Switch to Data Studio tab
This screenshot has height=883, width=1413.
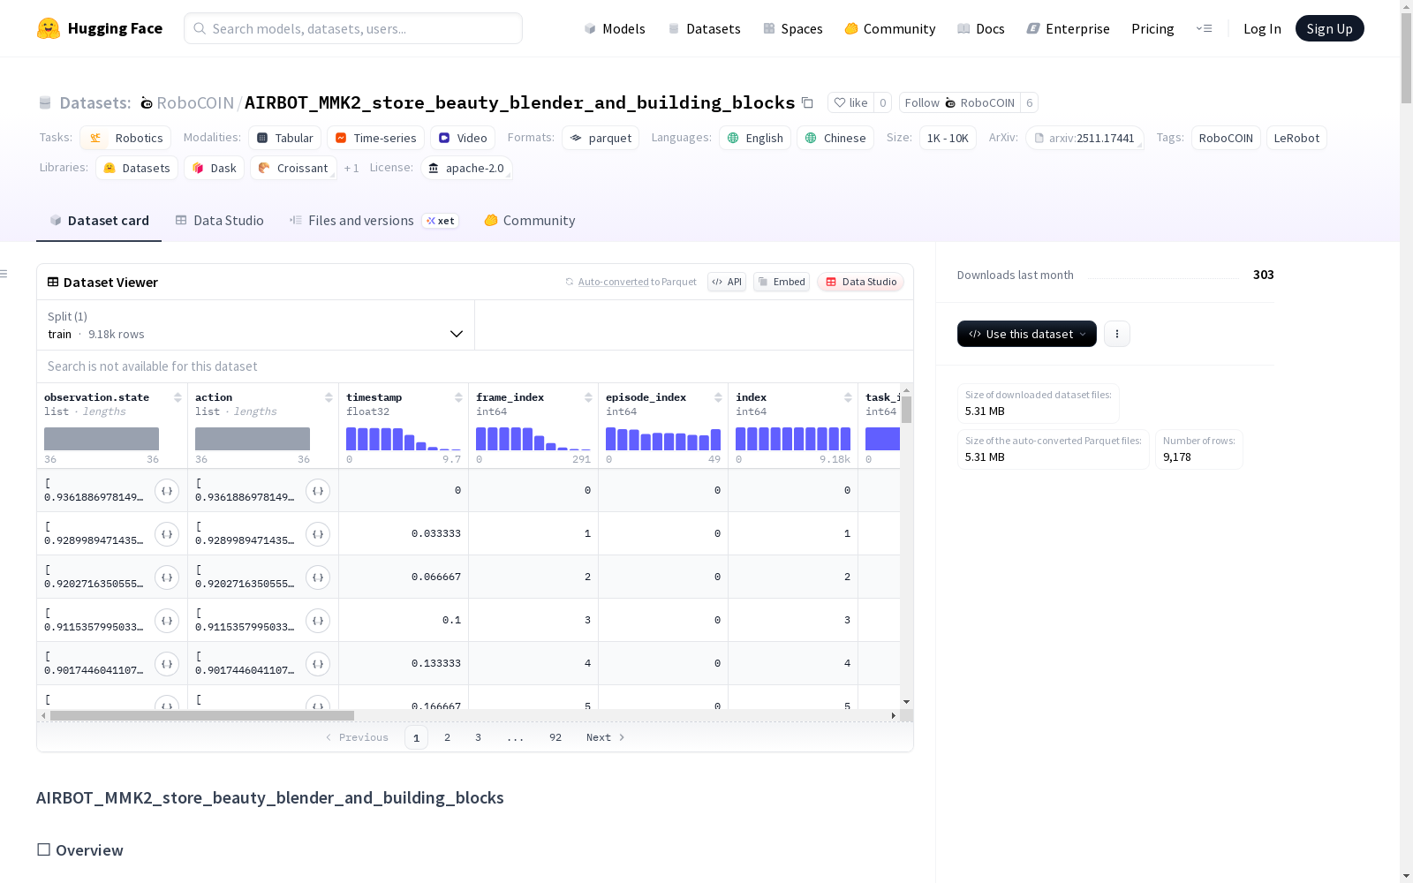(x=219, y=221)
